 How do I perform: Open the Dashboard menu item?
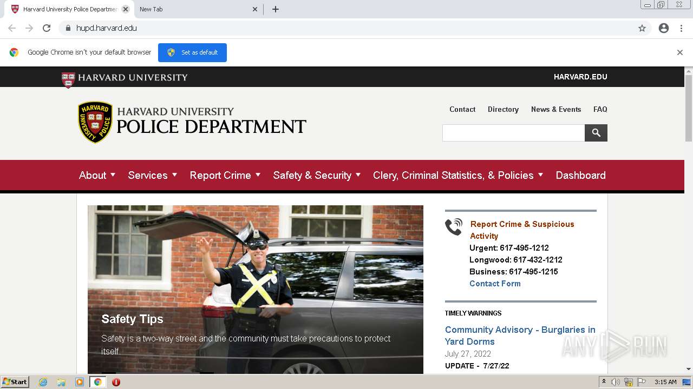coord(581,176)
